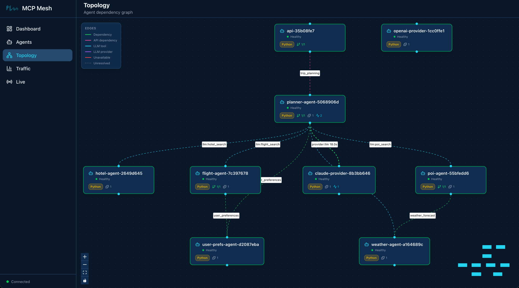519x288 pixels.
Task: Click the zoom out button on the canvas
Action: click(x=85, y=264)
